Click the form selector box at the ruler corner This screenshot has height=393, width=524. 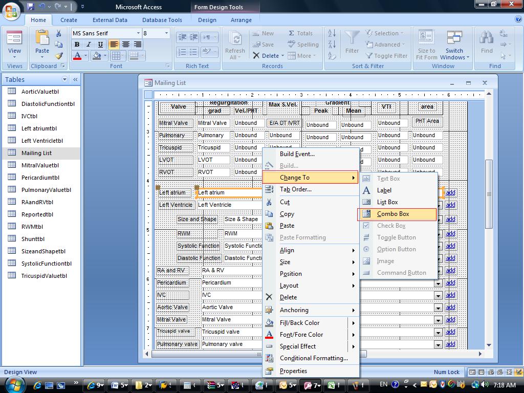coord(148,95)
